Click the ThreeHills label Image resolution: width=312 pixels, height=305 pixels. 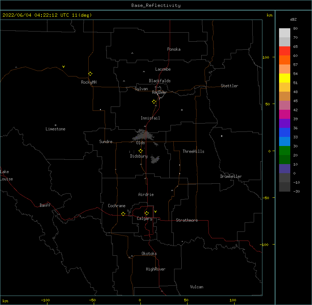193,151
